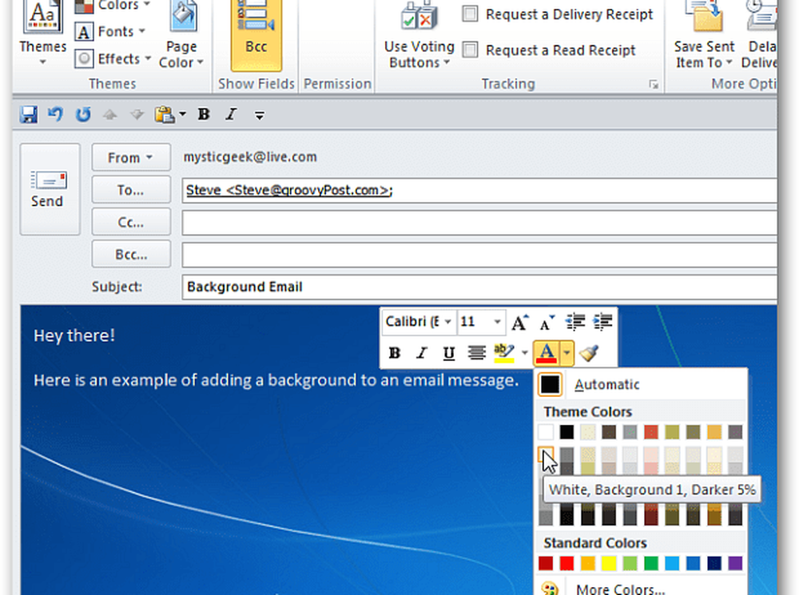The height and width of the screenshot is (595, 799).
Task: Pick the black theme color swatch
Action: pos(566,433)
